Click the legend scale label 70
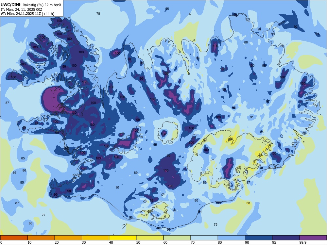The width and height of the screenshot is (327, 245). (x=193, y=242)
